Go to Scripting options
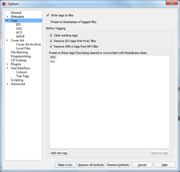 coord(17,80)
